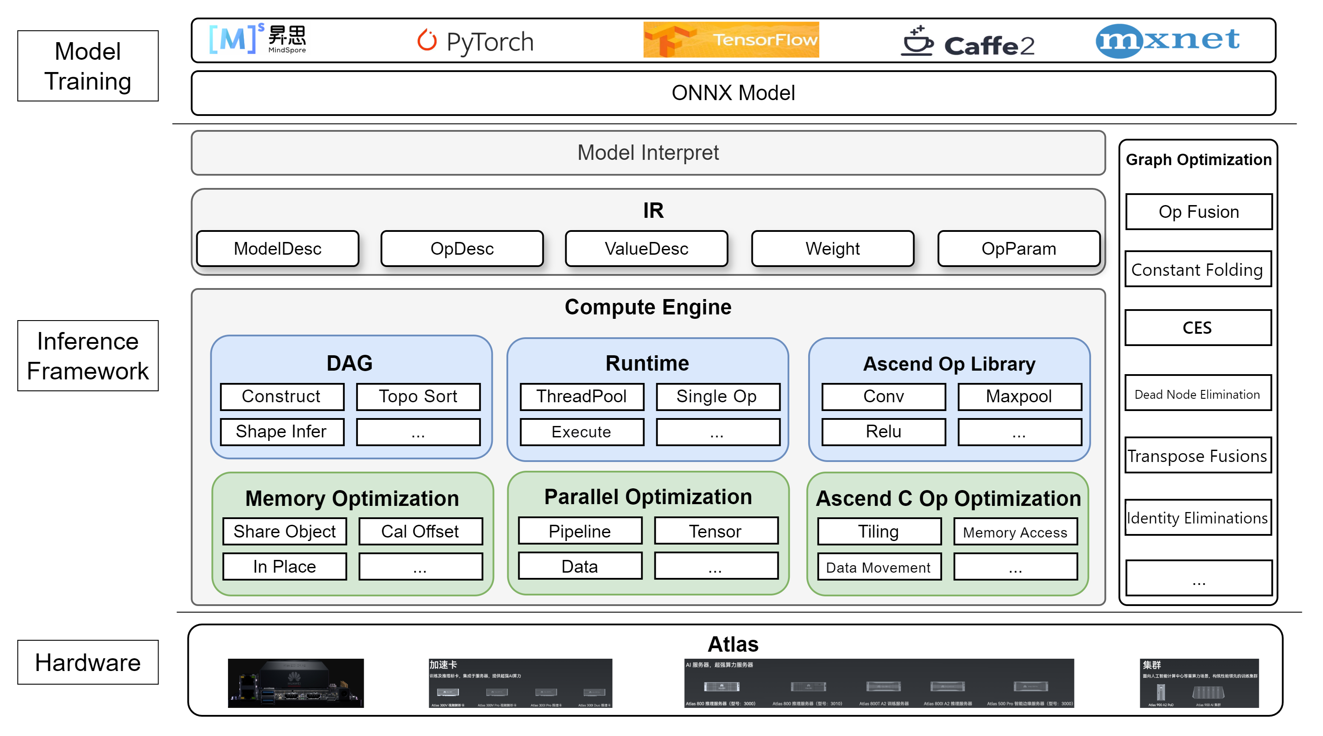Select the Pipeline box
The image size is (1323, 736).
coord(580,531)
